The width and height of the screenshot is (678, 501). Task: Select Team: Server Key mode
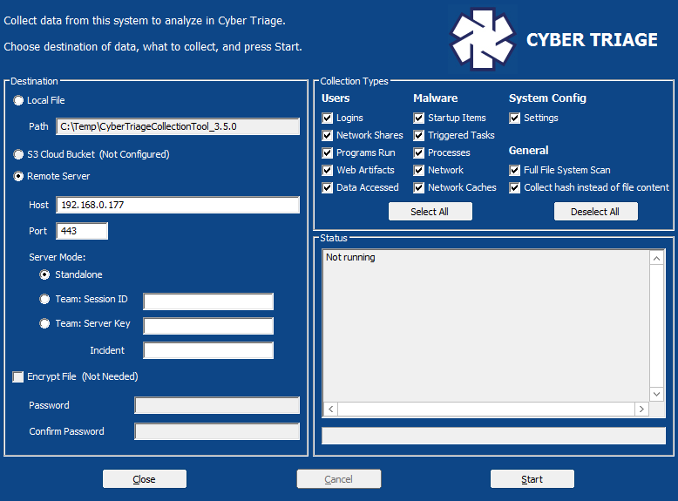(x=44, y=324)
